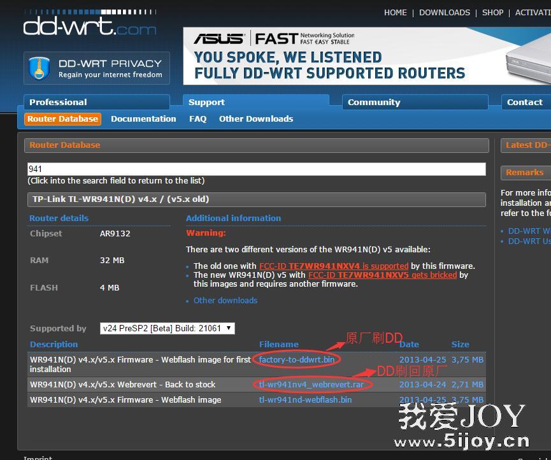Select the Support tab
The image size is (551, 460).
[256, 103]
